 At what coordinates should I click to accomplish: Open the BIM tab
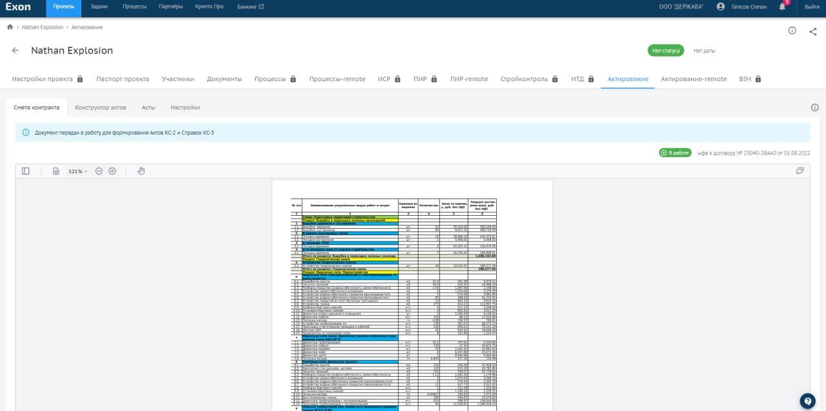pyautogui.click(x=750, y=79)
